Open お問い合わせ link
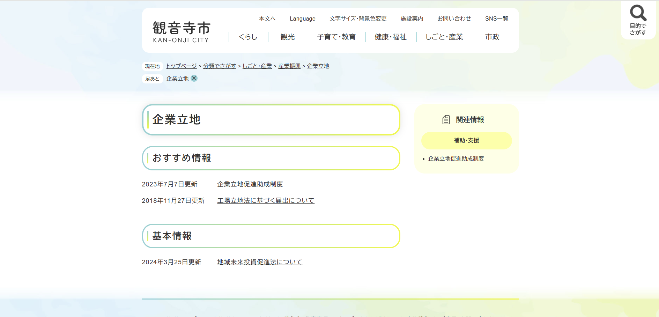Image resolution: width=659 pixels, height=317 pixels. point(454,19)
